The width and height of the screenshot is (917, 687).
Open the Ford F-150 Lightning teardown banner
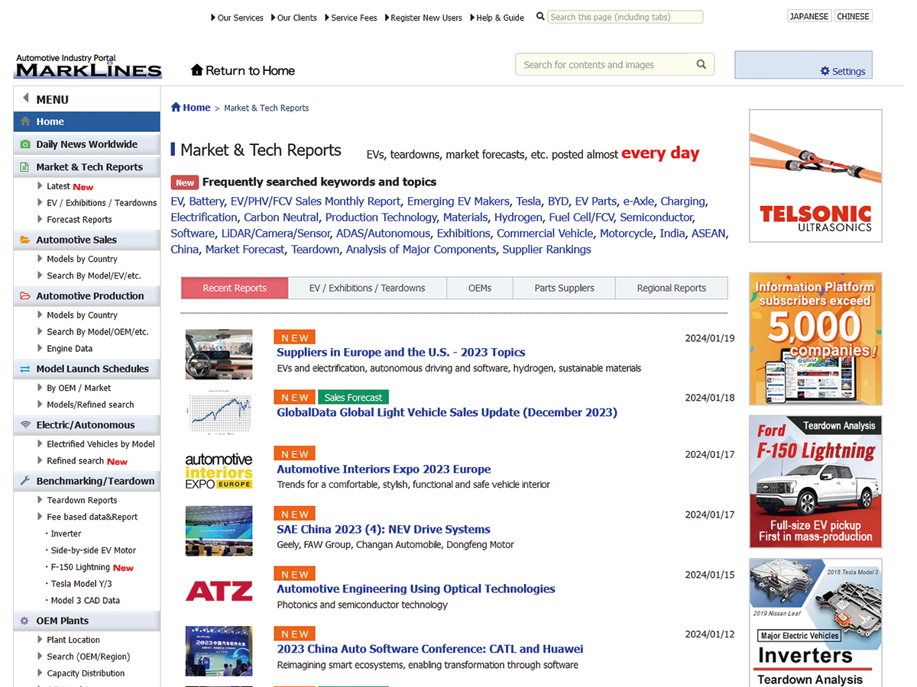815,482
